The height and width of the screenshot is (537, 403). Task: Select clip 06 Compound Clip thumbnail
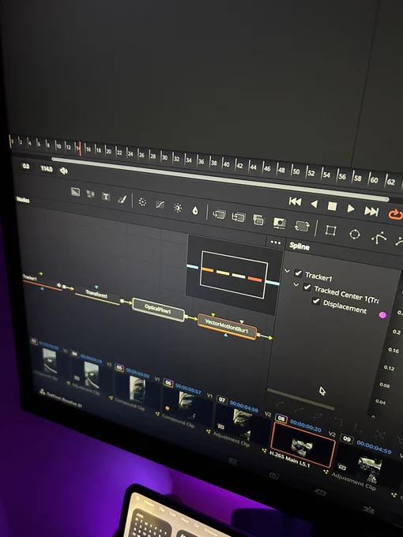(x=187, y=405)
